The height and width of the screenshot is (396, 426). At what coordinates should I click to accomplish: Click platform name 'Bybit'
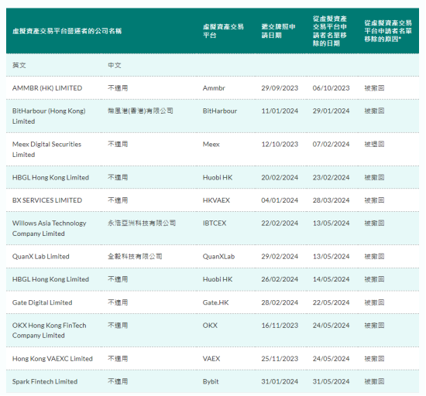[211, 381]
